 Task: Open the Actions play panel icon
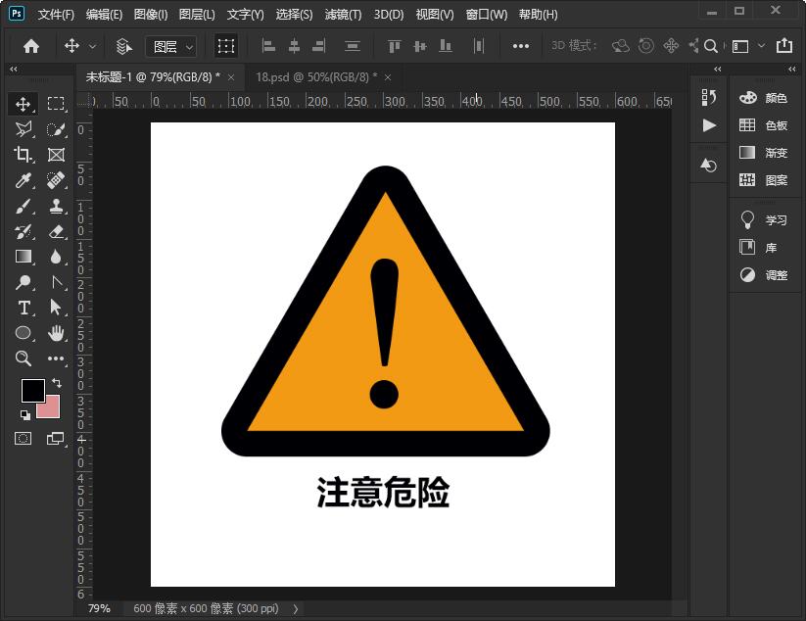point(709,125)
